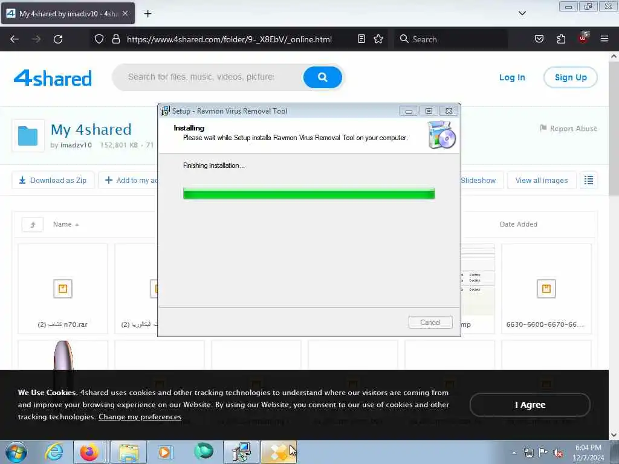Screen dimensions: 619x464
Task: Sort by Date Added column header
Action: click(x=518, y=224)
